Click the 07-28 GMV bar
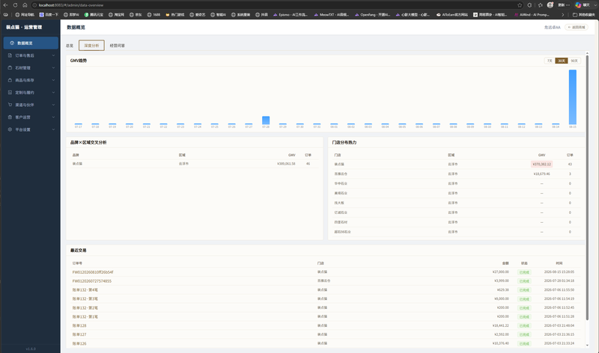This screenshot has width=599, height=353. tap(266, 120)
